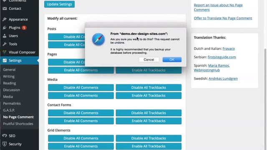Click the Users person icon
This screenshot has width=267, height=150.
[x=5, y=36]
